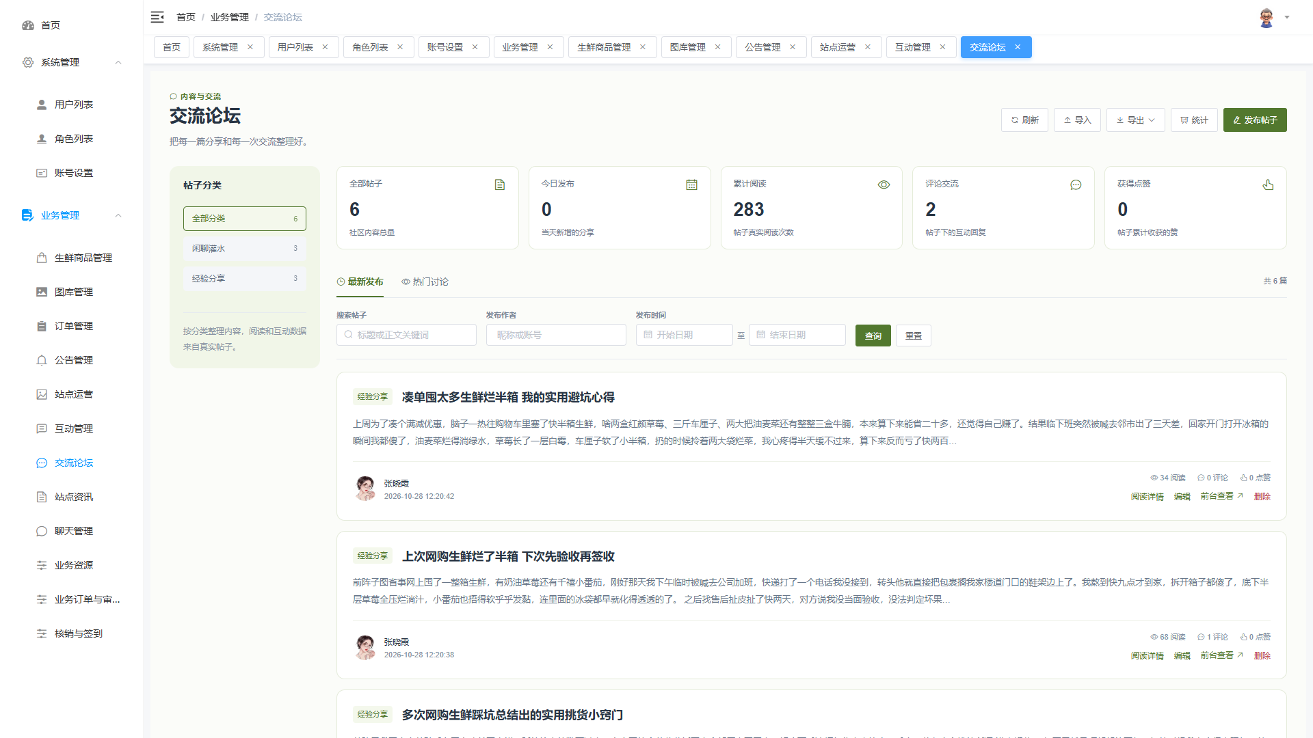This screenshot has width=1313, height=738.
Task: Select the 全部分类 category
Action: coord(245,219)
